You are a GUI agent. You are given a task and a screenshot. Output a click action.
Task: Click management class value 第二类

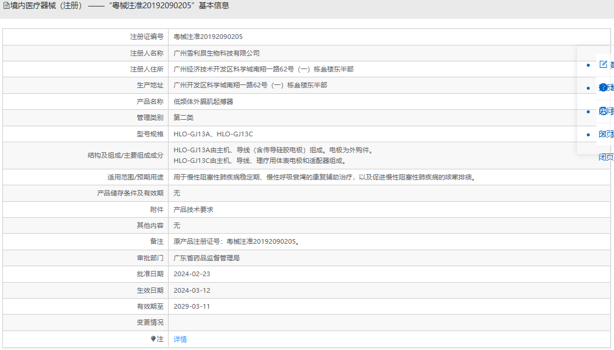coord(183,117)
